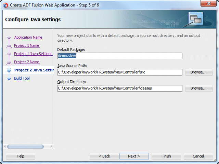This screenshot has width=219, height=164.
Task: Select the Project 2 Name step
Action: [27, 62]
